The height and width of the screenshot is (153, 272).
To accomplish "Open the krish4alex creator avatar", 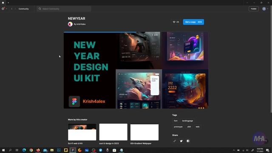I will [x=70, y=24].
